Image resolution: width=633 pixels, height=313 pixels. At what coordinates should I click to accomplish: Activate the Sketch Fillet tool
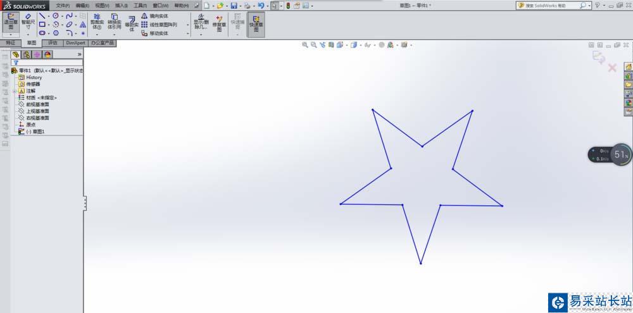click(x=70, y=33)
